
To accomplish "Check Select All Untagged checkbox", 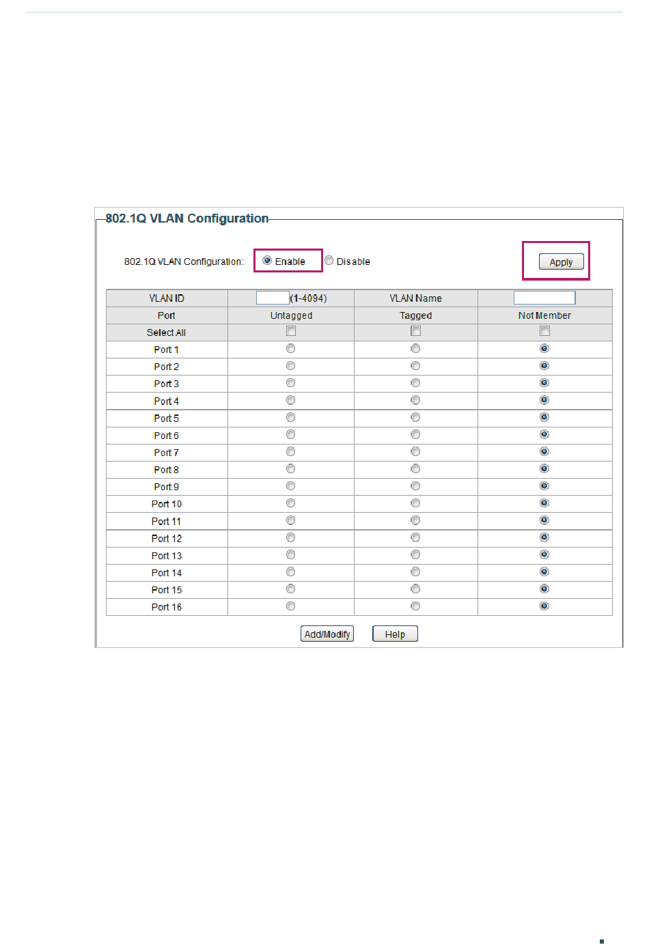I will [291, 331].
